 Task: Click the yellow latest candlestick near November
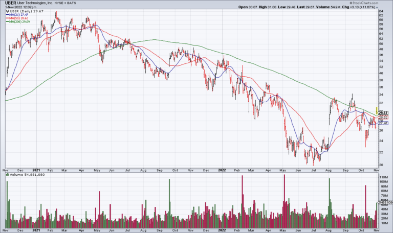coord(377,110)
